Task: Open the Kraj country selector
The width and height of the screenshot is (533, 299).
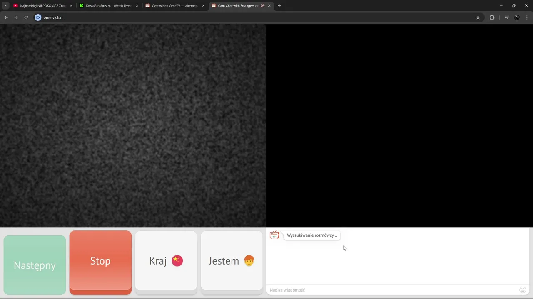Action: pyautogui.click(x=166, y=261)
